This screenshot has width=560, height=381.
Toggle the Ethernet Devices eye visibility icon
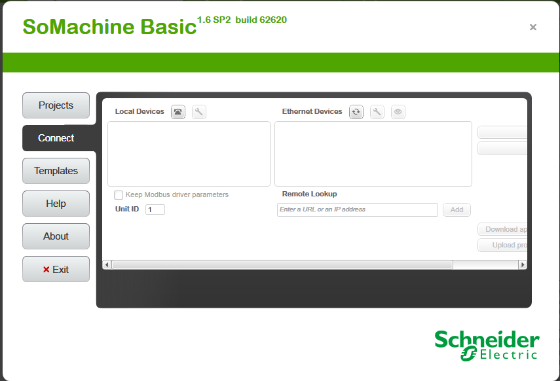point(398,111)
